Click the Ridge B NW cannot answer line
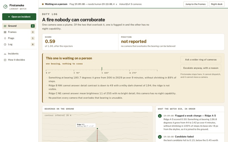Image resolution: width=228 pixels, height=142 pixels. tap(109, 87)
